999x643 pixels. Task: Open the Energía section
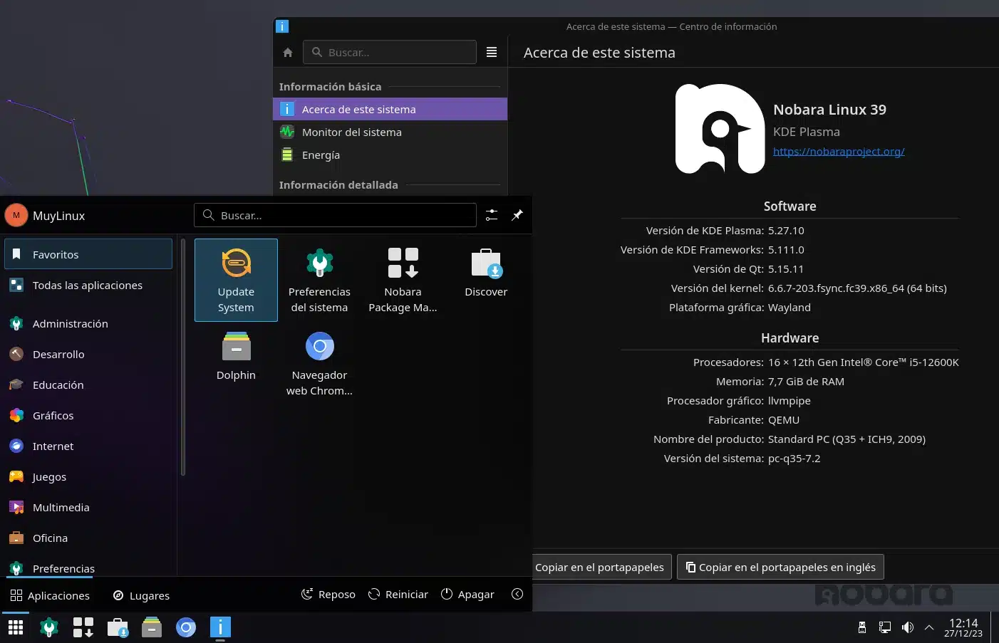click(x=390, y=155)
